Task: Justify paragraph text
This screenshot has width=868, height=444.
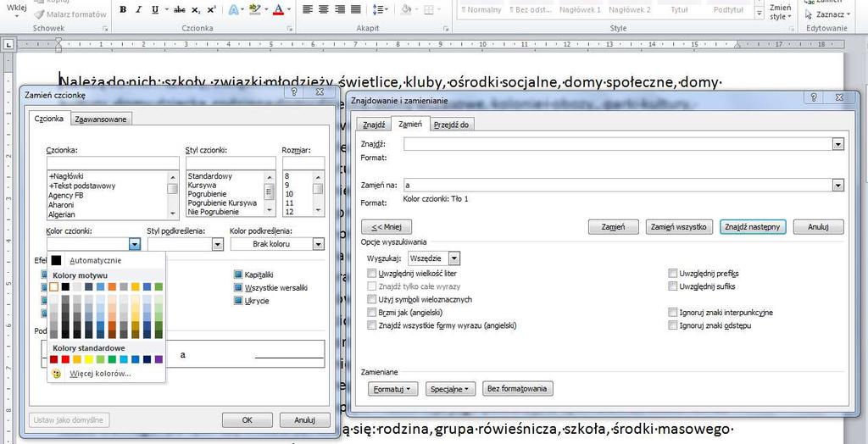Action: coord(356,9)
